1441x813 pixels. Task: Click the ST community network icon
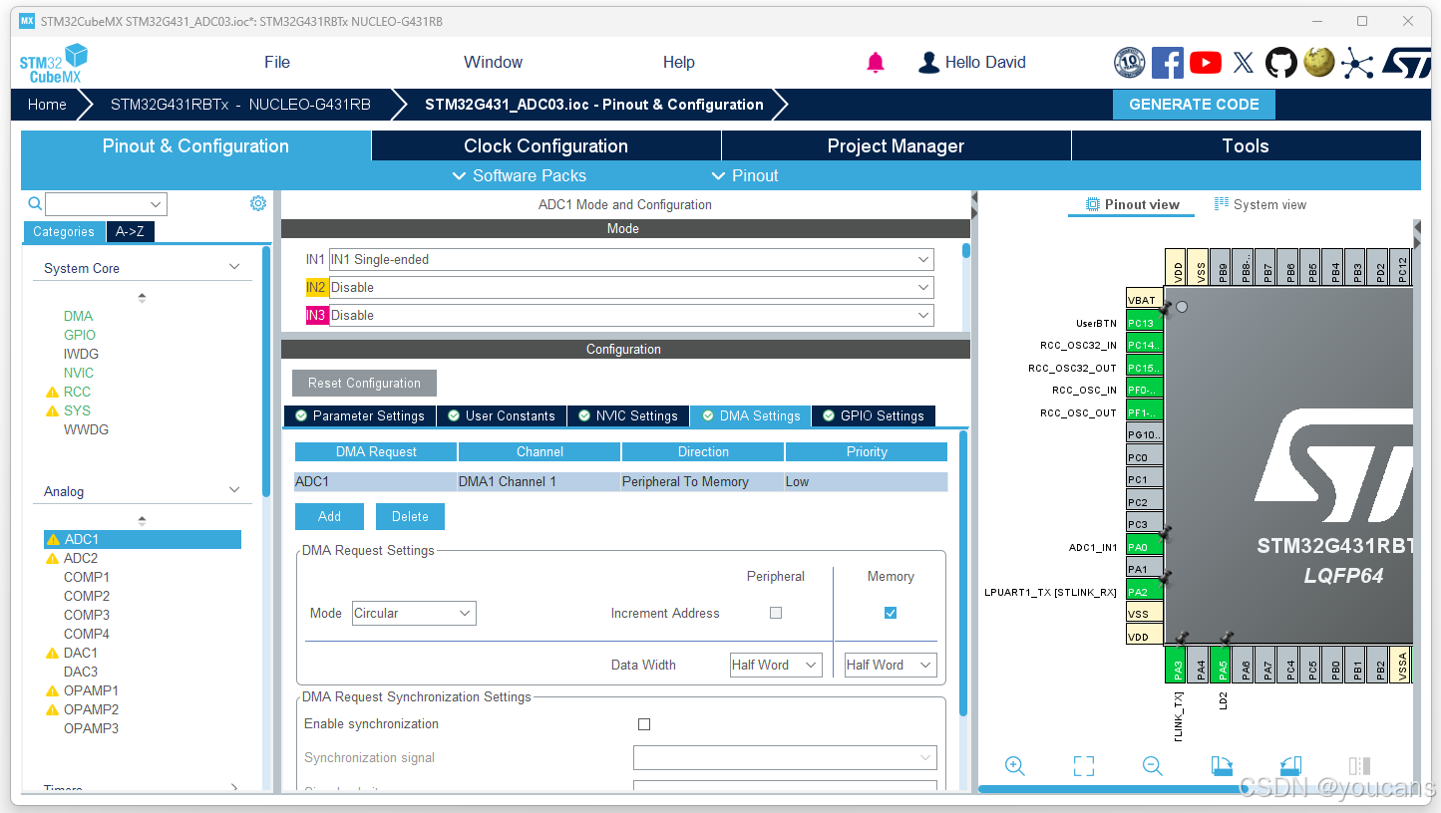click(x=1357, y=63)
